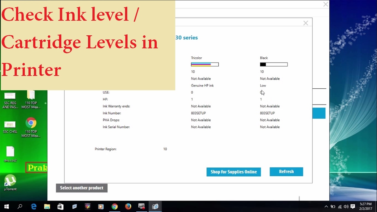Screen dimensions: 377x212
Task: Click Select another product button
Action: click(82, 188)
